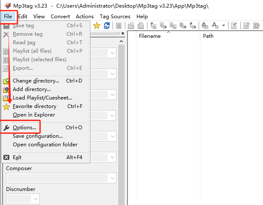Screen dimensions: 263x205
Task: Select Open configuration folder menu entry
Action: coord(46,145)
